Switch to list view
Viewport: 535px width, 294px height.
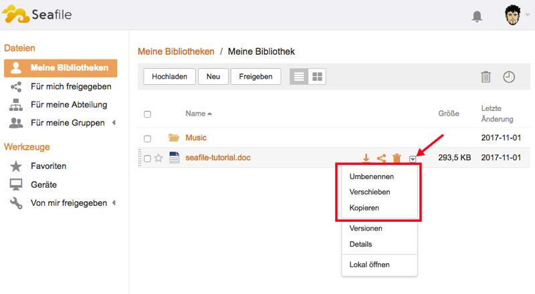tap(299, 77)
